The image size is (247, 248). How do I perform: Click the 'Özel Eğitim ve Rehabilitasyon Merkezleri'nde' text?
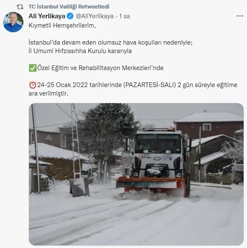(100, 68)
